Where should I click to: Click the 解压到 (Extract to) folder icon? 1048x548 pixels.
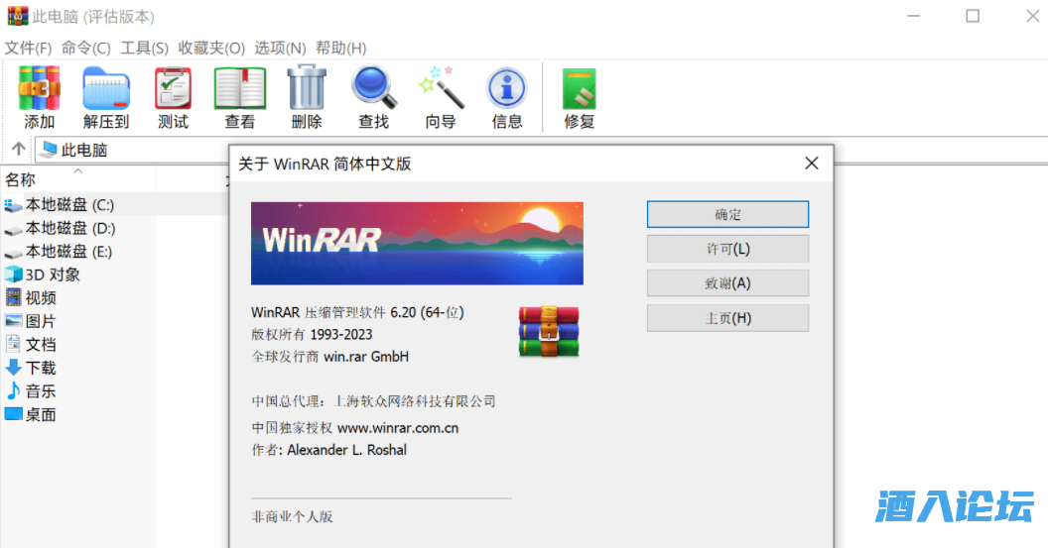click(x=106, y=88)
